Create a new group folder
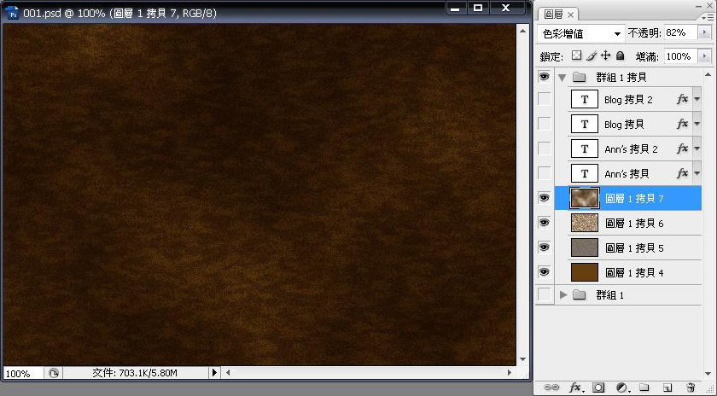The height and width of the screenshot is (396, 717). pyautogui.click(x=644, y=387)
